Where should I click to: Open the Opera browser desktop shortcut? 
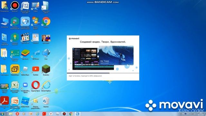35,85
